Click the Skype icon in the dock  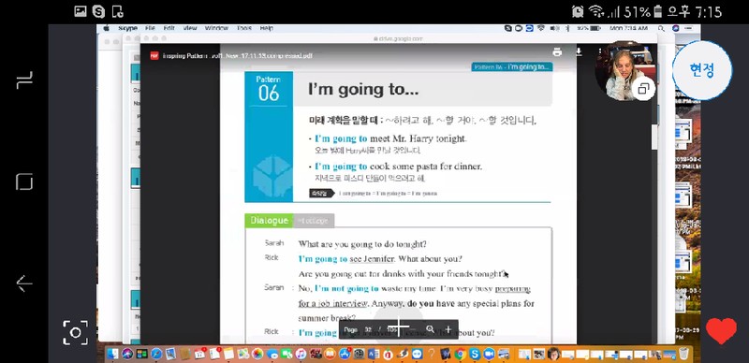(475, 354)
